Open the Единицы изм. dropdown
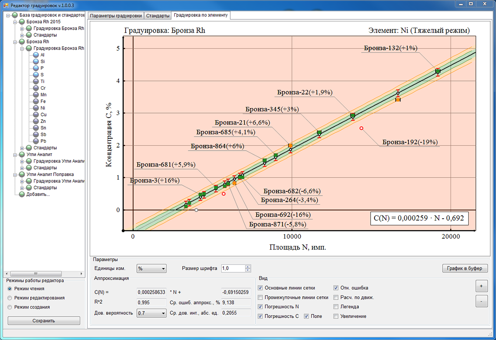 pos(152,269)
